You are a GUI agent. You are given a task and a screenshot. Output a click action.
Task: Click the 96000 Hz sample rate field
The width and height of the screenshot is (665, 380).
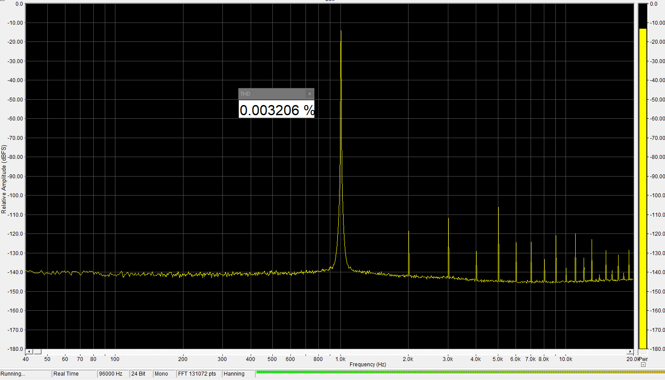[x=113, y=374]
